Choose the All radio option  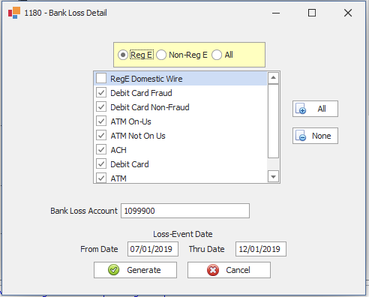click(217, 55)
